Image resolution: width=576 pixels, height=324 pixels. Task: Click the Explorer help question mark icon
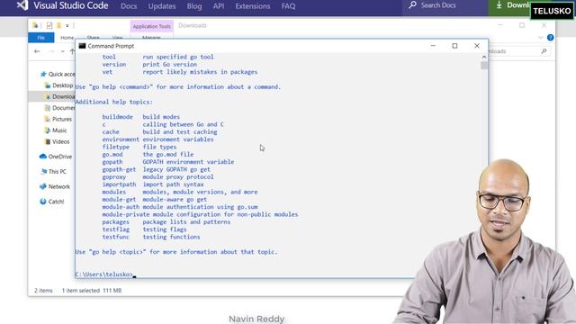tap(550, 38)
